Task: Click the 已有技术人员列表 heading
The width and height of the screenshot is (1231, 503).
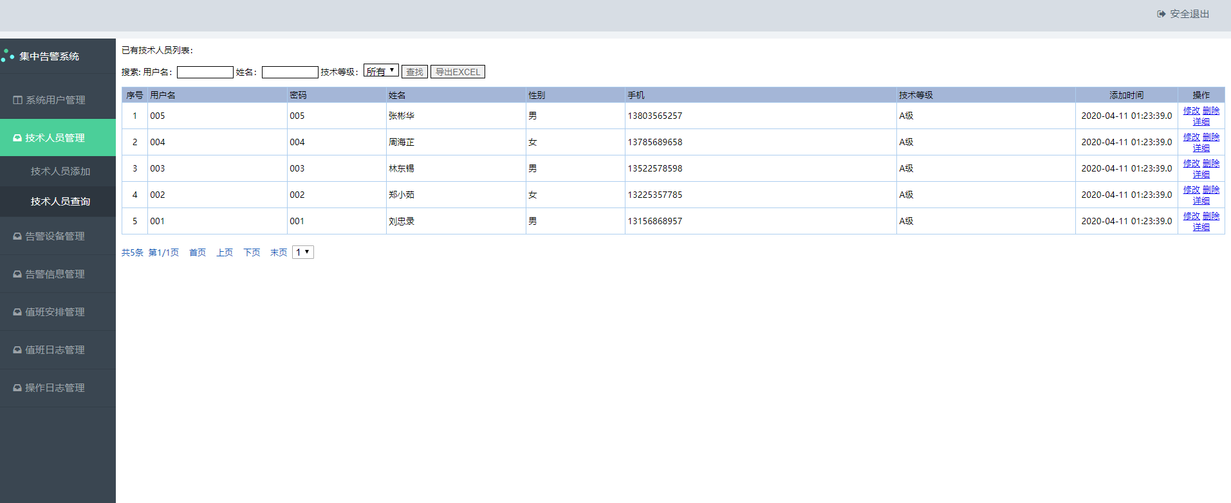Action: pyautogui.click(x=157, y=50)
